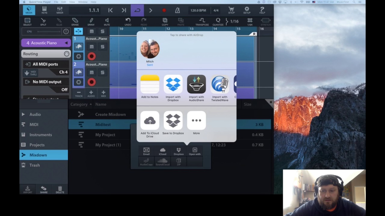Viewport: 385px width, 216px height.
Task: Open the 1/64 grid setting
Action: 250,22
